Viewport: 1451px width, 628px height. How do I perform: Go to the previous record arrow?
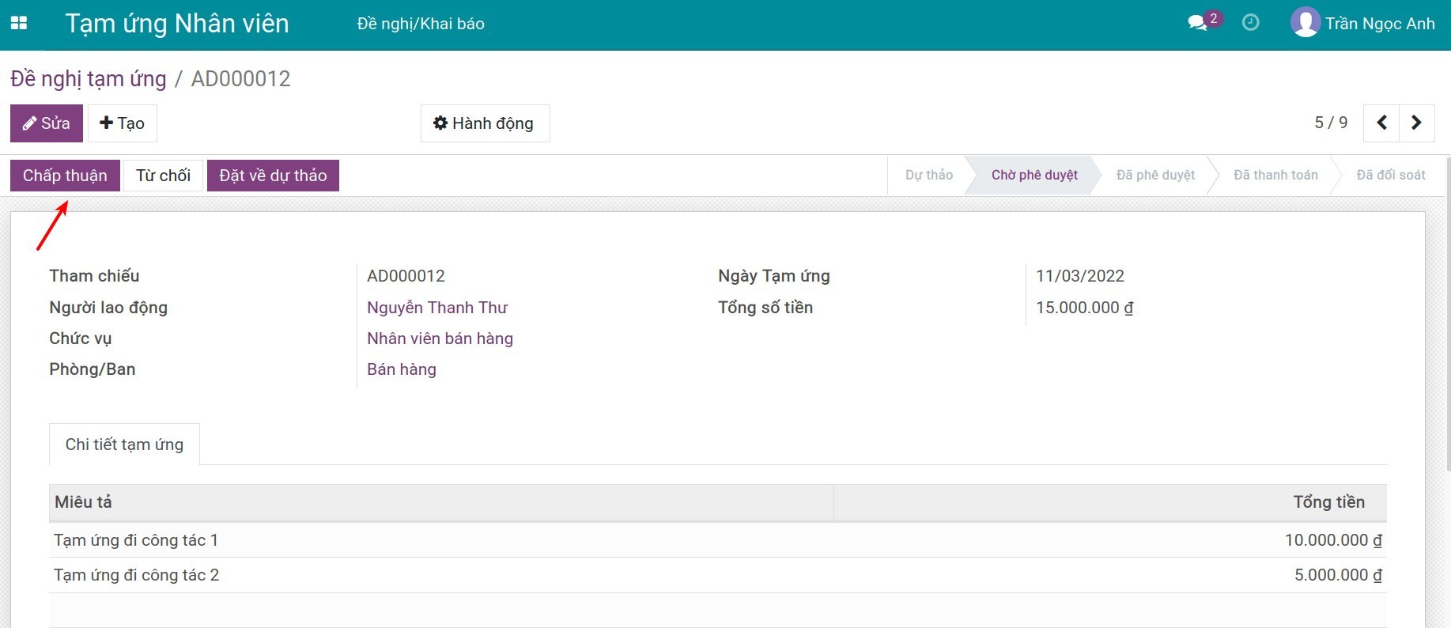[x=1381, y=123]
